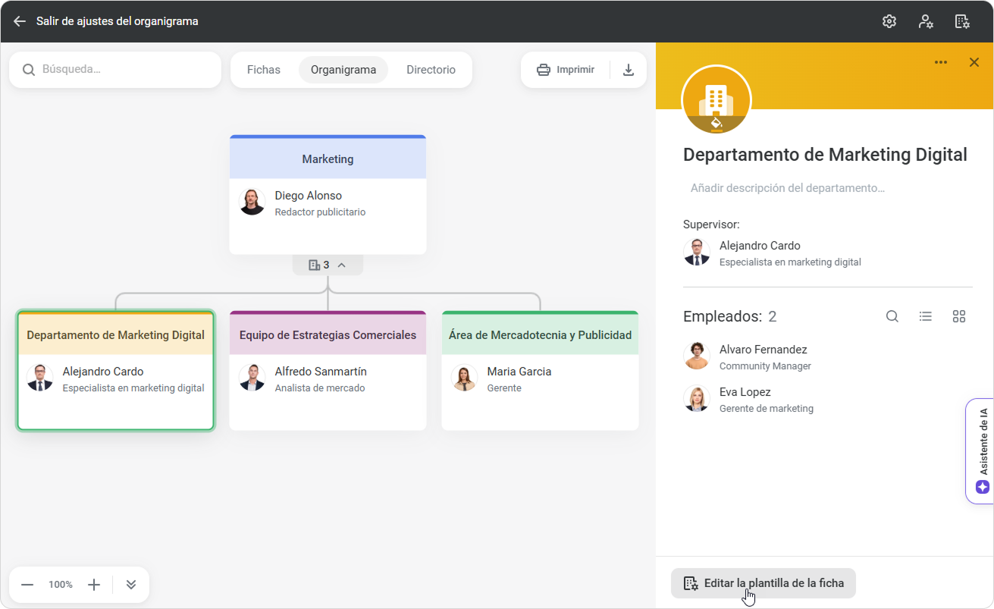
Task: Switch employees to grid view
Action: coord(959,316)
